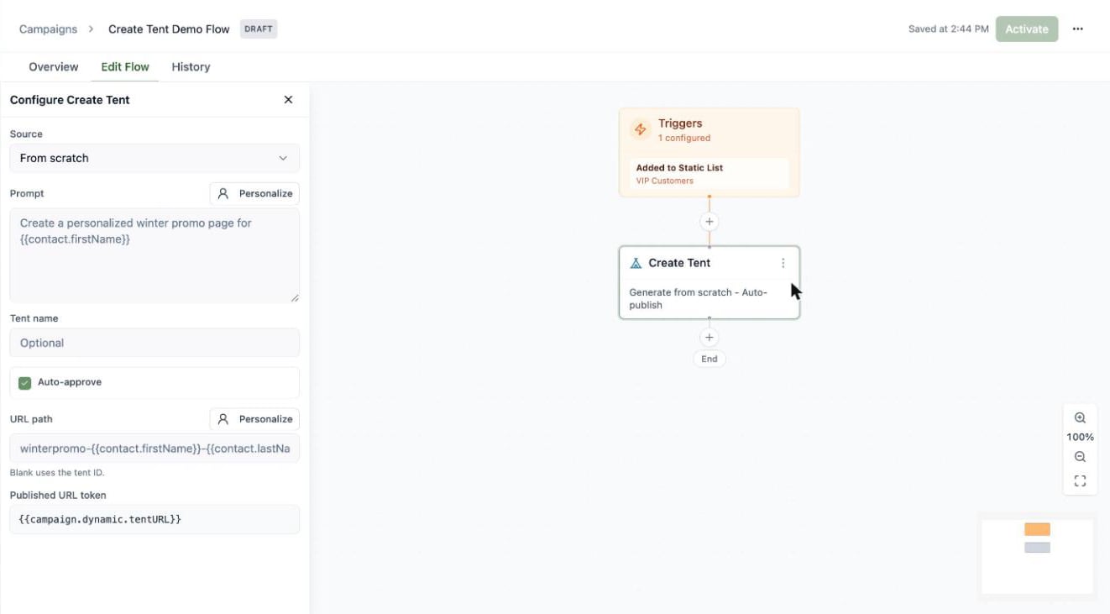1110x614 pixels.
Task: Click the End node
Action: [709, 359]
